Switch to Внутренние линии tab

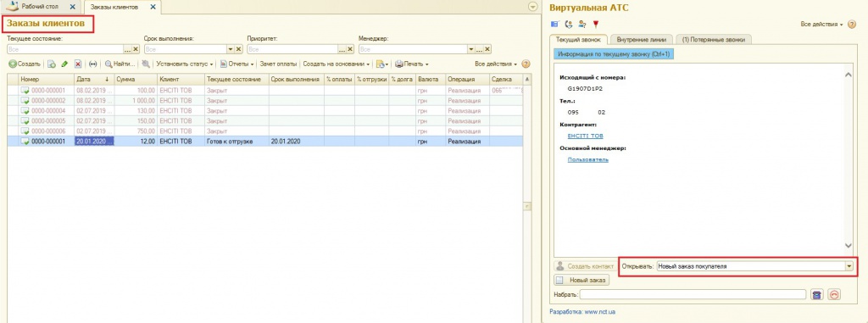pyautogui.click(x=642, y=39)
